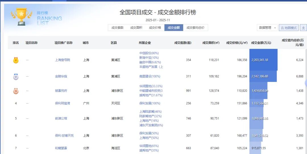Screen dimensions: 307x154
Task: Open the 金陵华庭 project link
Action: (x=61, y=77)
